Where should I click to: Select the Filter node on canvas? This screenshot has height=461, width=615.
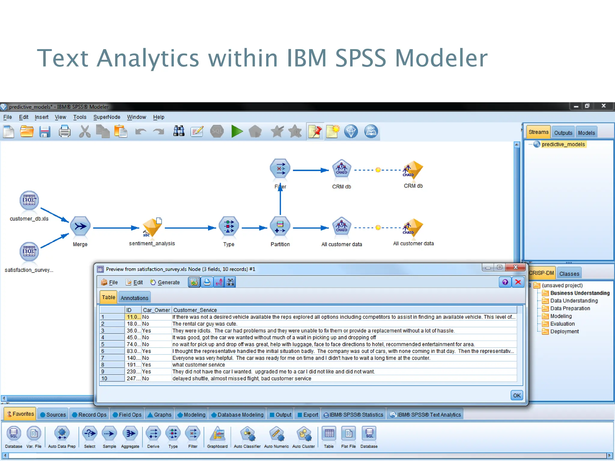pos(280,169)
